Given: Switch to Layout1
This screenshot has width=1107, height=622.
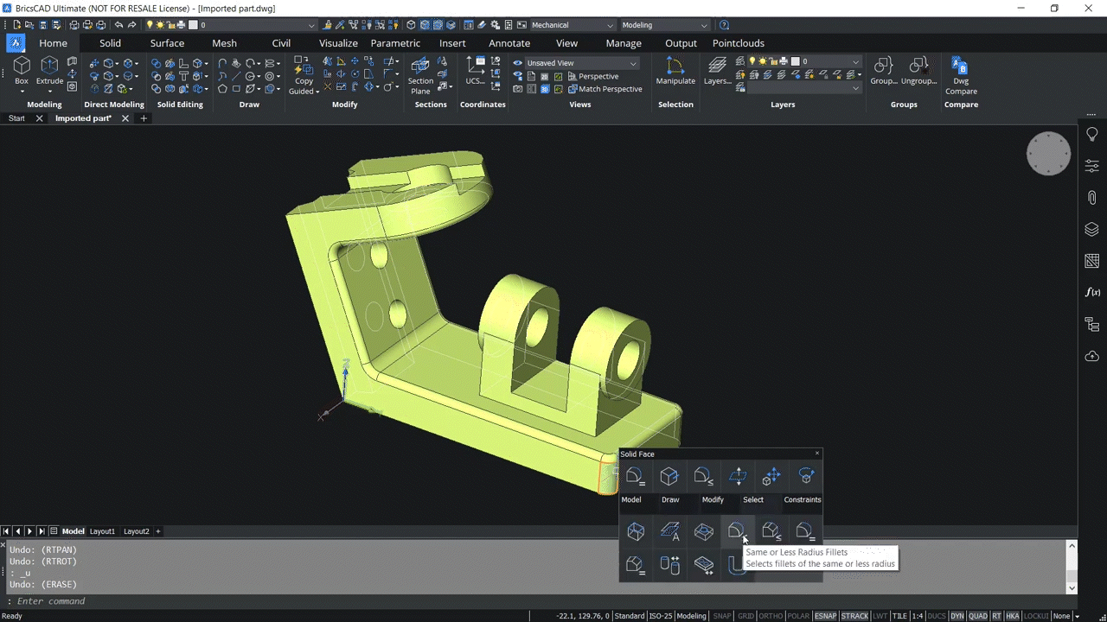Looking at the screenshot, I should tap(101, 531).
